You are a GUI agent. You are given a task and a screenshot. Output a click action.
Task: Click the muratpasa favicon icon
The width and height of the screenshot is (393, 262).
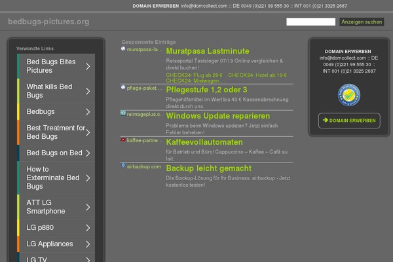point(123,48)
